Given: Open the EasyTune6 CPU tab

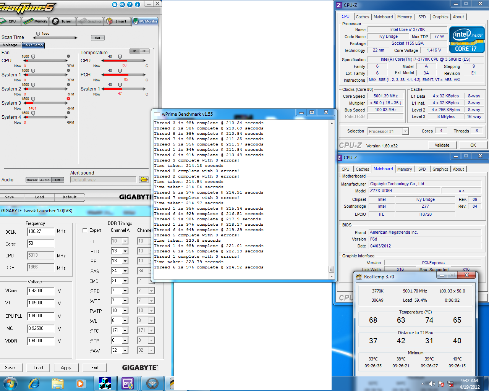Looking at the screenshot, I should 10,21.
